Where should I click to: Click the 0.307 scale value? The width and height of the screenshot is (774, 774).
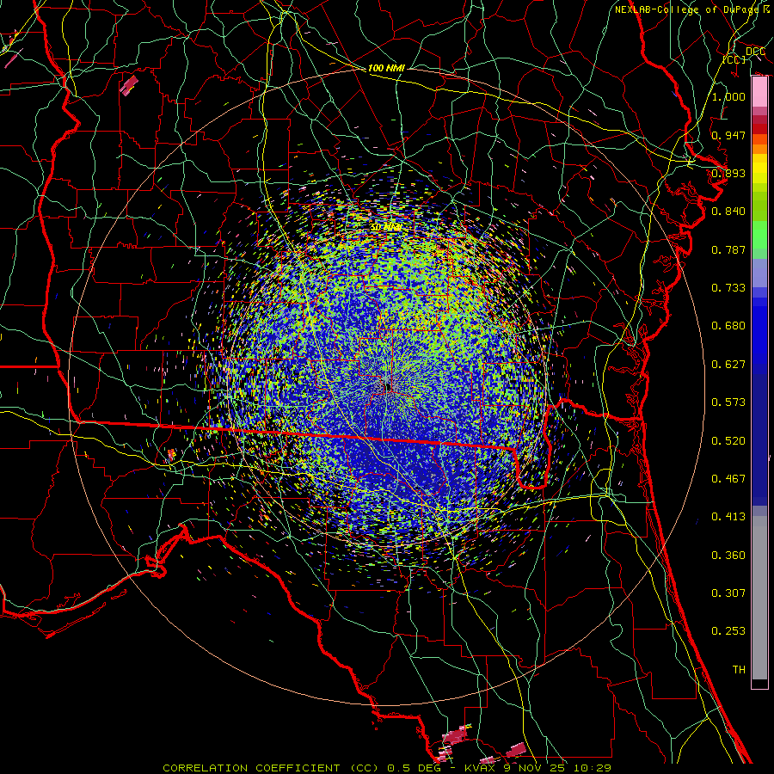pyautogui.click(x=728, y=593)
